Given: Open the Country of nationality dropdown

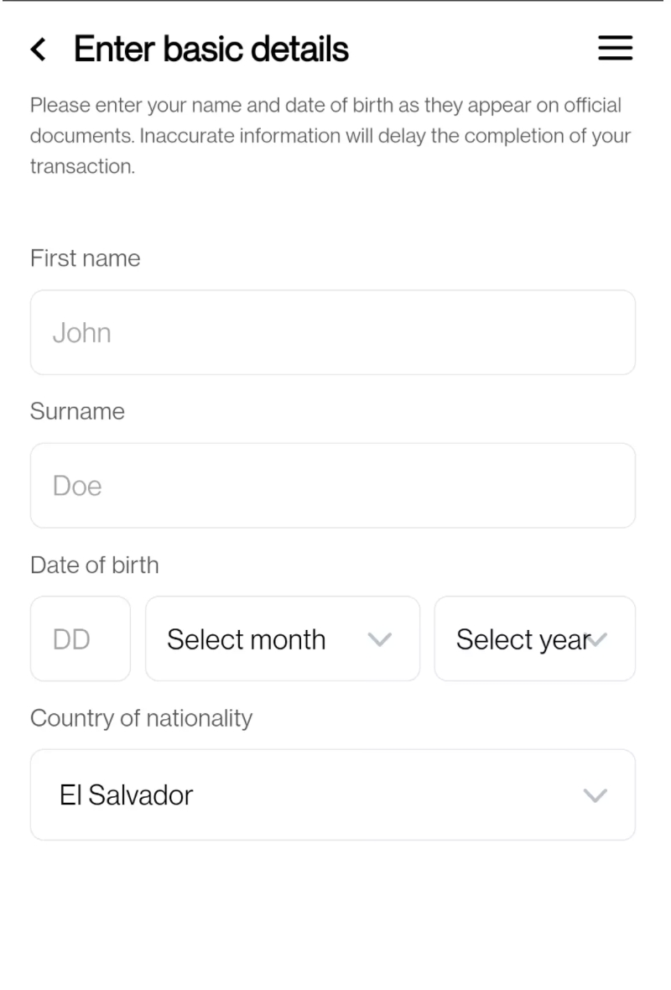Looking at the screenshot, I should pyautogui.click(x=333, y=795).
